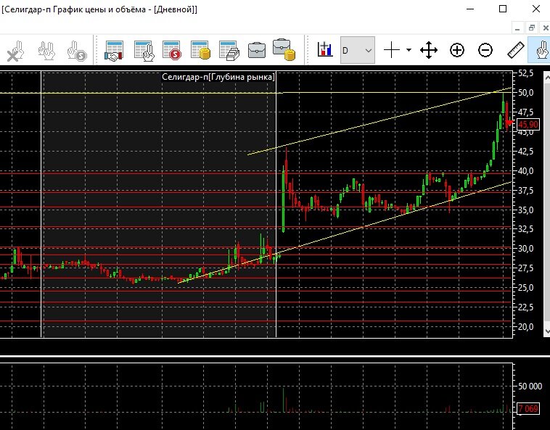
Task: Minimize the main QUIK window
Action: (470, 9)
